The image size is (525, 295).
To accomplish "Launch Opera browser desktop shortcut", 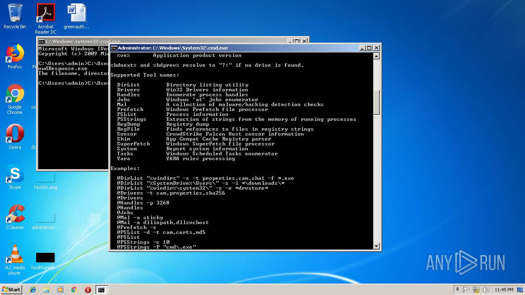I will coord(15,137).
